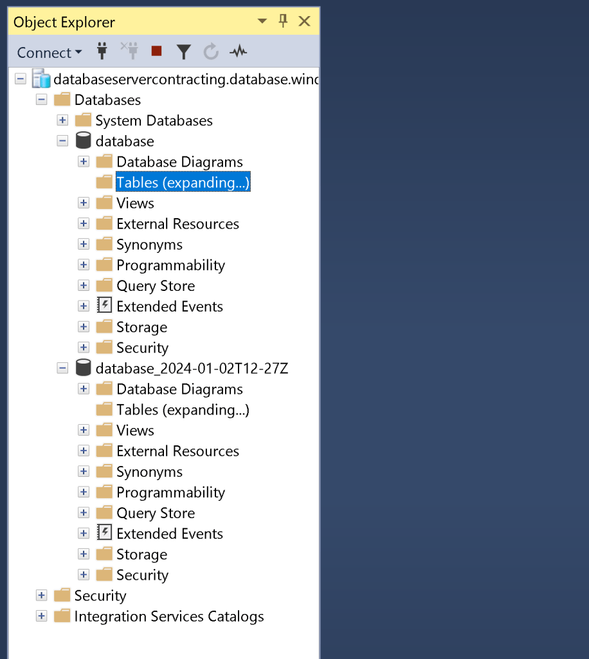Expand Query Store under 'database'

coord(84,285)
